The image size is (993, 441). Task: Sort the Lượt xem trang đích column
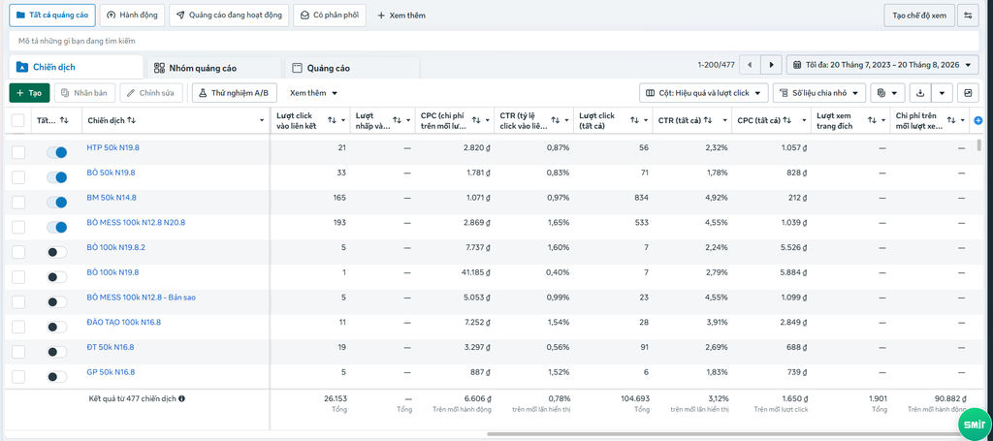[x=872, y=120]
